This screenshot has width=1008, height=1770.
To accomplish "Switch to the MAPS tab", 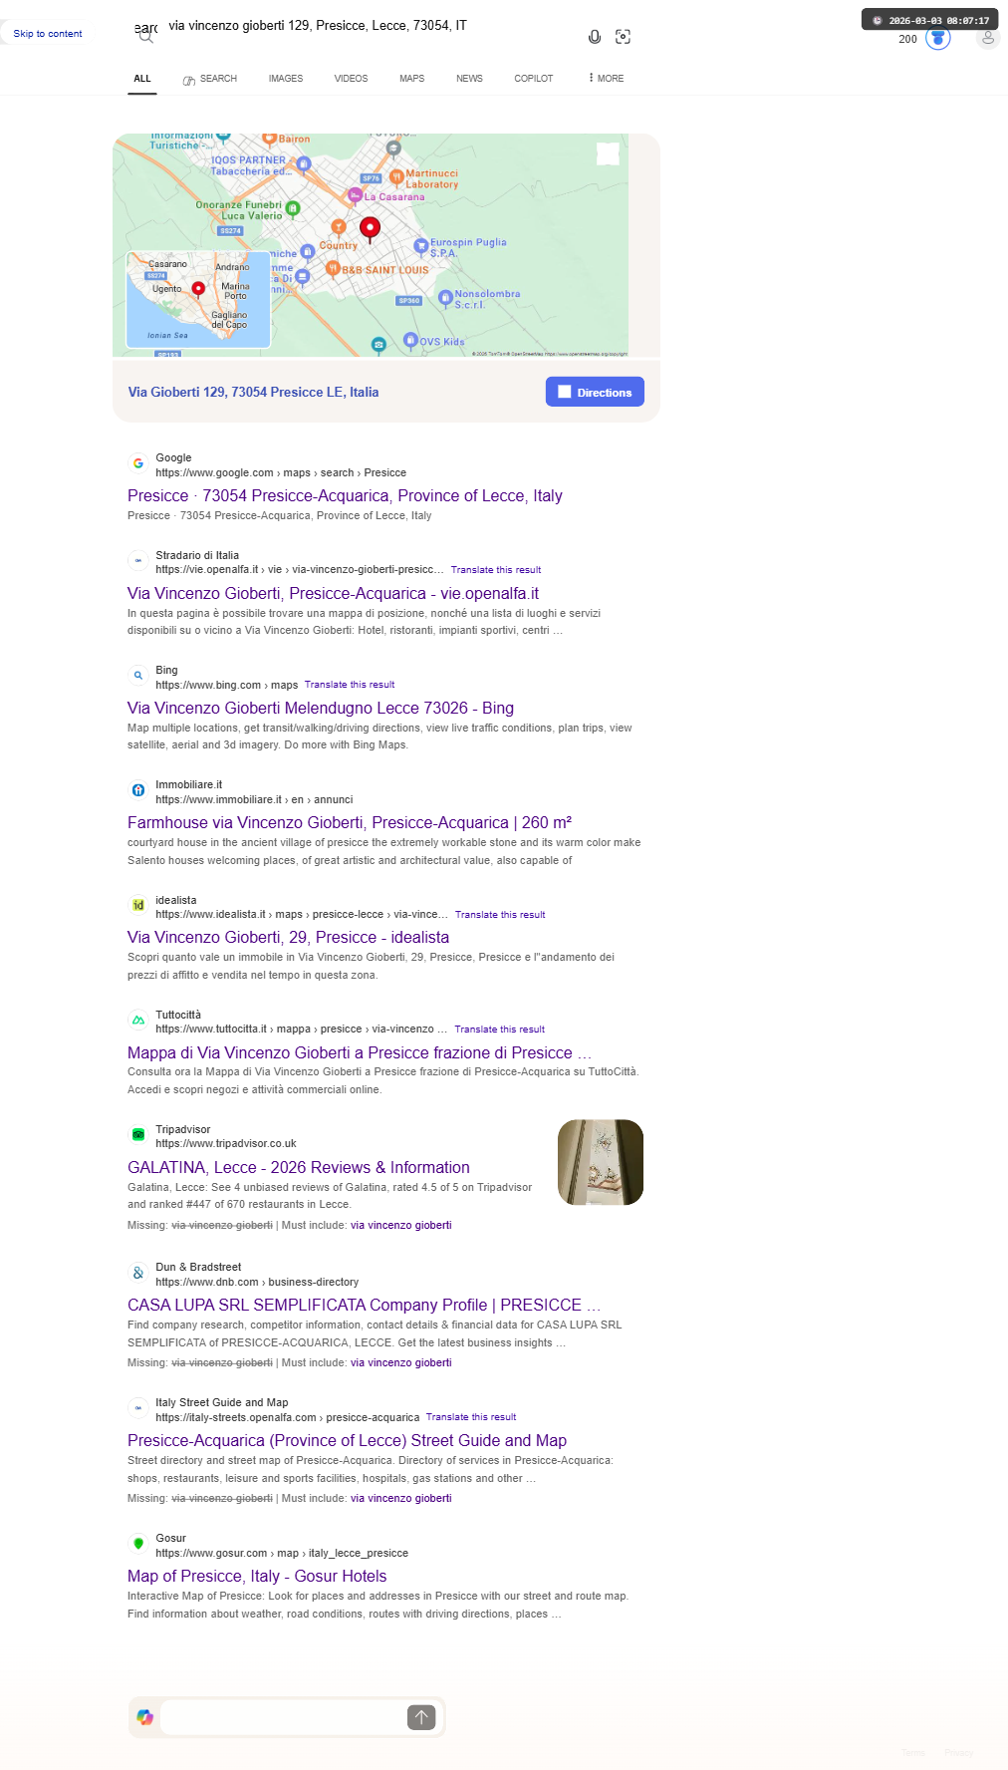I will (x=412, y=79).
